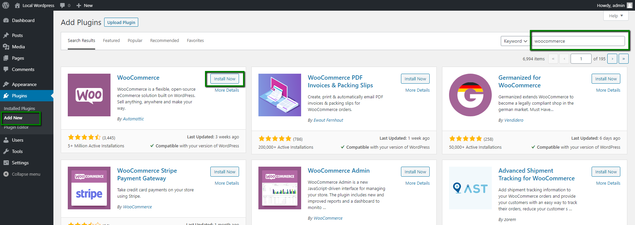Open More Details for Advanced Shipment Tracking

point(608,183)
